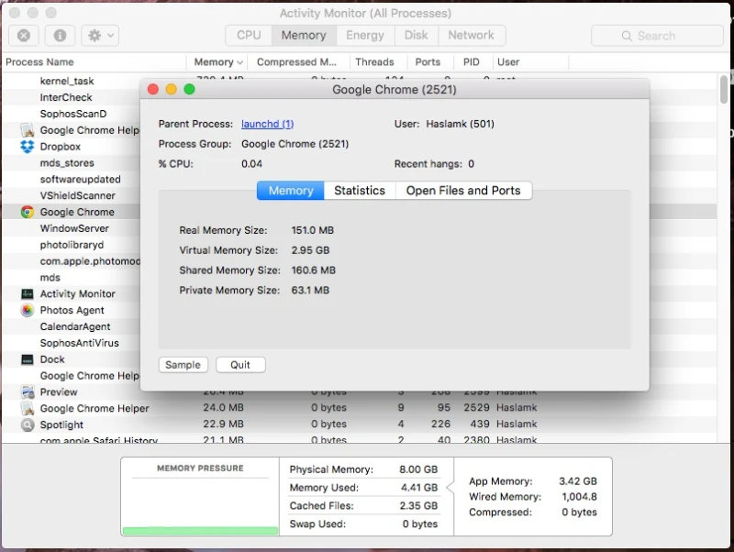Select the Dock process icon
Image resolution: width=734 pixels, height=552 pixels.
pyautogui.click(x=28, y=359)
